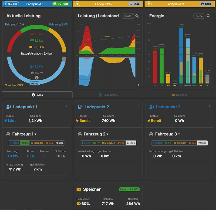The image size is (216, 210).
Task: Click the heute button in Energie panel
Action: (x=199, y=16)
